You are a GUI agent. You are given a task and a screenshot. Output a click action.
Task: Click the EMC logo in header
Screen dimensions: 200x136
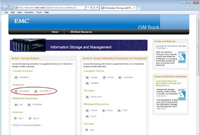click(x=22, y=21)
